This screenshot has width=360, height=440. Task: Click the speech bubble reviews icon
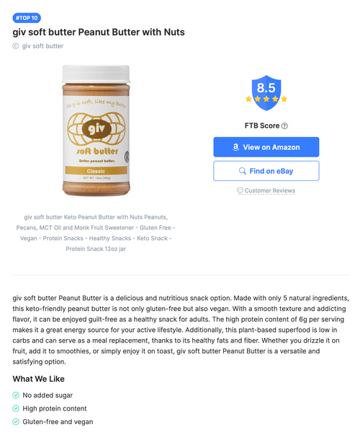(240, 190)
